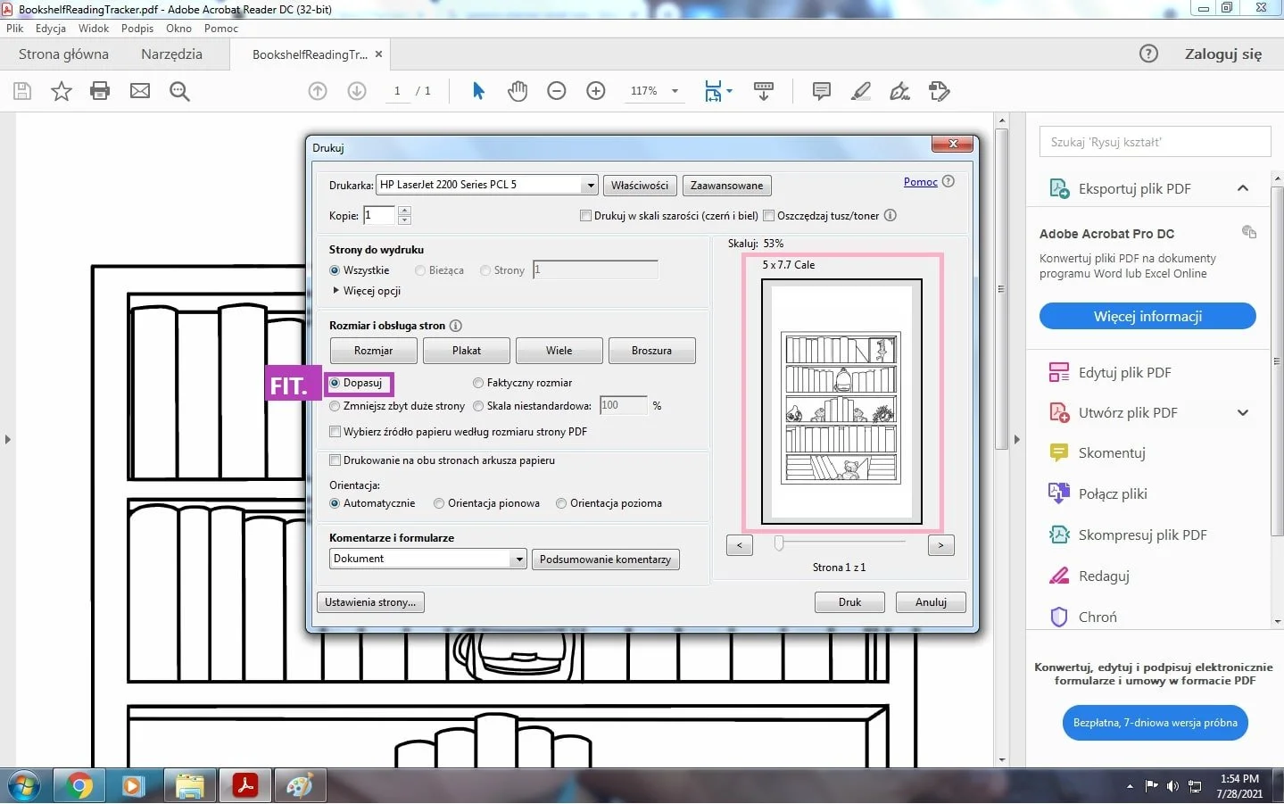Image resolution: width=1284 pixels, height=804 pixels.
Task: Click the page preview slider handle
Action: (779, 543)
